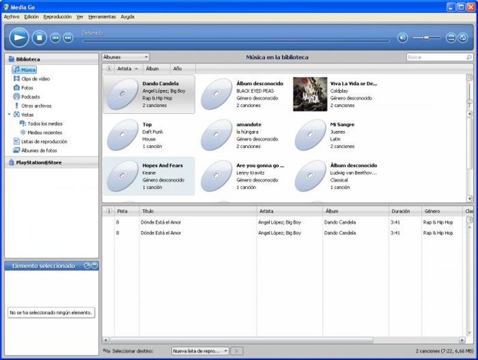Open the Podcasts library
Image resolution: width=478 pixels, height=360 pixels.
(x=27, y=97)
